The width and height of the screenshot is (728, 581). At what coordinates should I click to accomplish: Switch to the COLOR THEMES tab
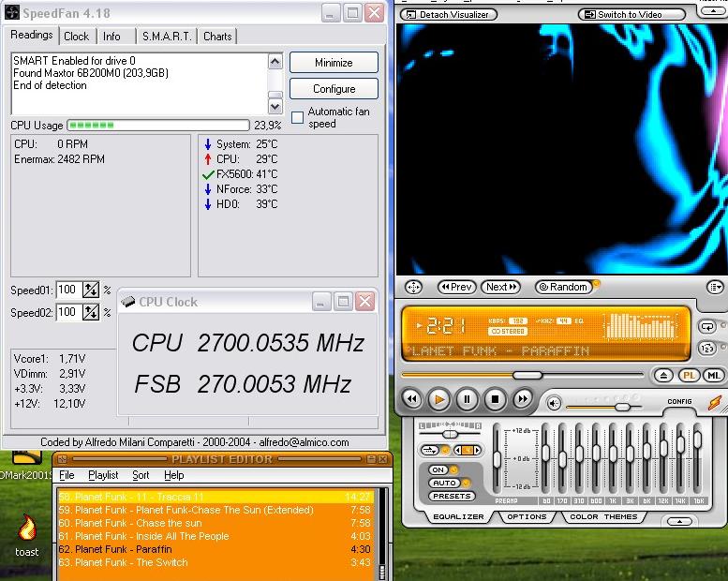(603, 517)
